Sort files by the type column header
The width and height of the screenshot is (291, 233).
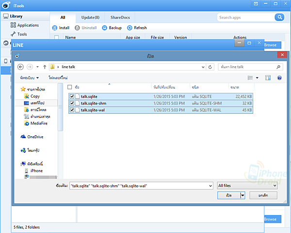point(209,87)
